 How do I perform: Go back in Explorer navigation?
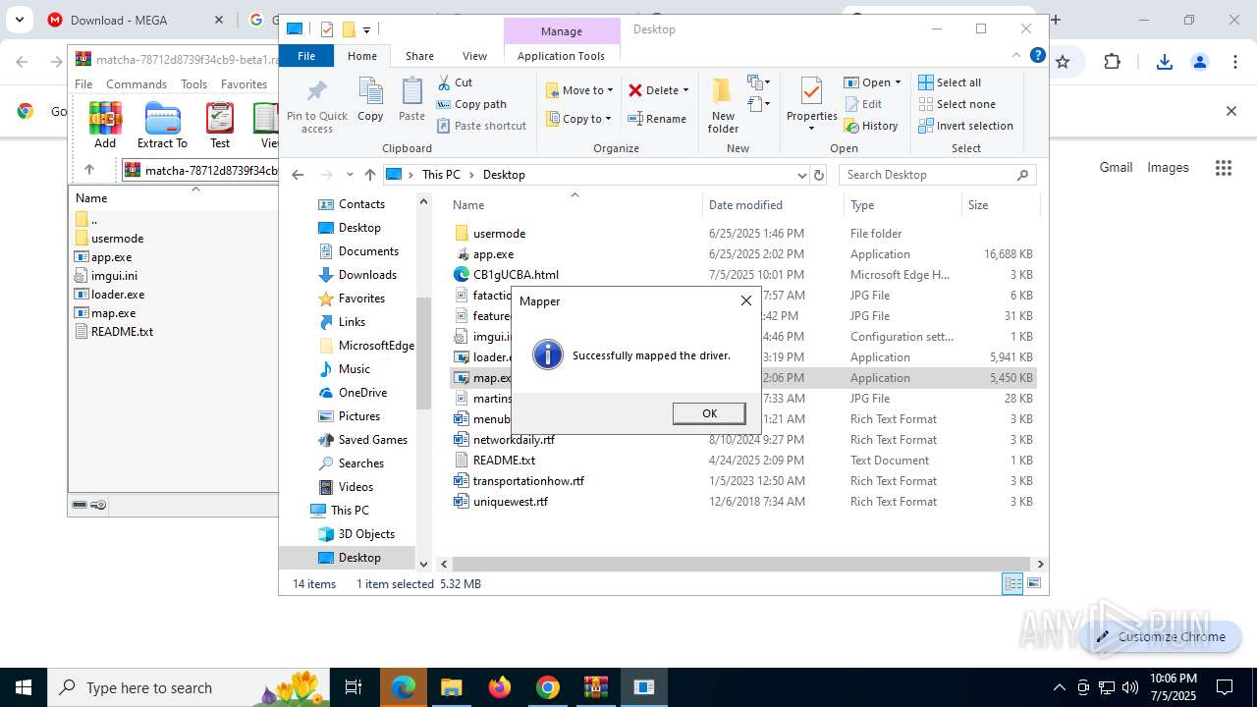click(x=298, y=175)
